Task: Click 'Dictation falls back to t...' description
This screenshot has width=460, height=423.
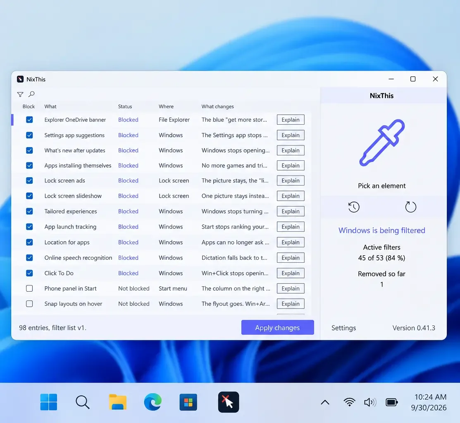Action: [x=234, y=258]
